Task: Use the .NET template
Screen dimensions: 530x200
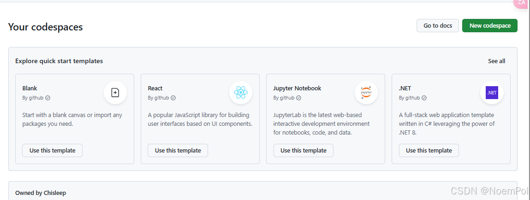Action: (429, 150)
